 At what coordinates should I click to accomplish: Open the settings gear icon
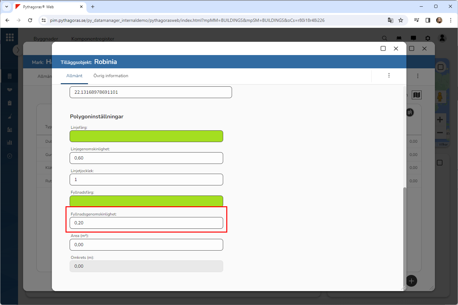(x=428, y=38)
